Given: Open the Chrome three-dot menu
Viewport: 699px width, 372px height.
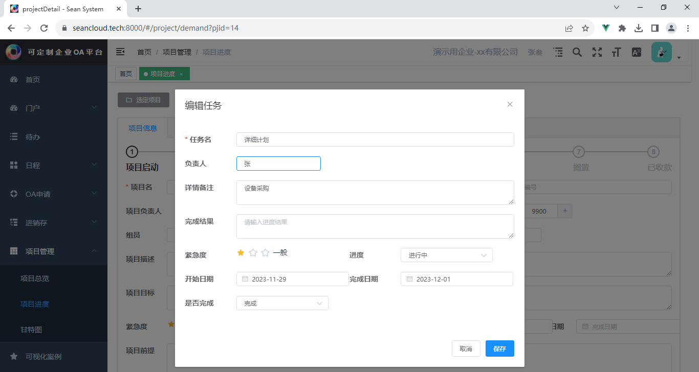Looking at the screenshot, I should tap(688, 28).
